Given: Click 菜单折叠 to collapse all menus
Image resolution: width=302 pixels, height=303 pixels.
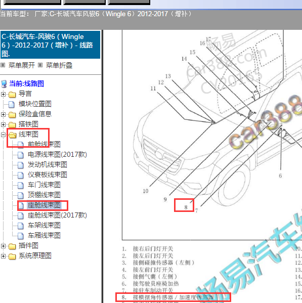Looking at the screenshot, I should (59, 65).
